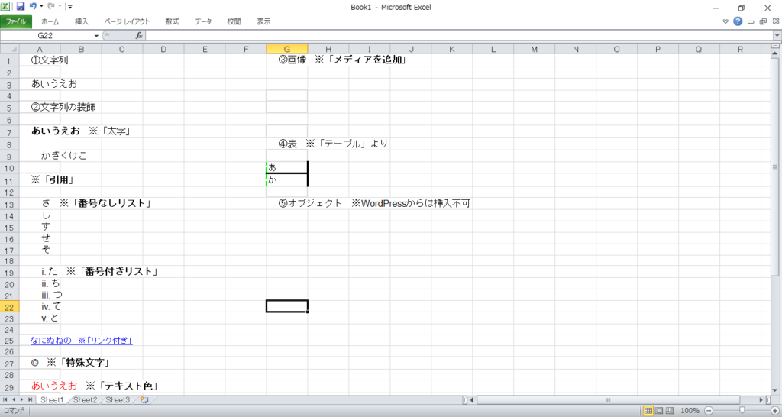Screen dimensions: 782x417
Task: Switch to Page Layout view in status bar
Action: click(659, 411)
